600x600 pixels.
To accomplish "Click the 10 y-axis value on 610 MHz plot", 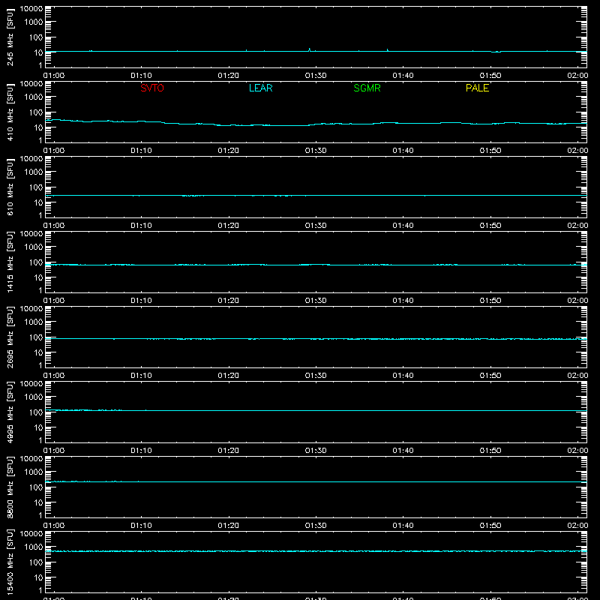I will point(38,202).
